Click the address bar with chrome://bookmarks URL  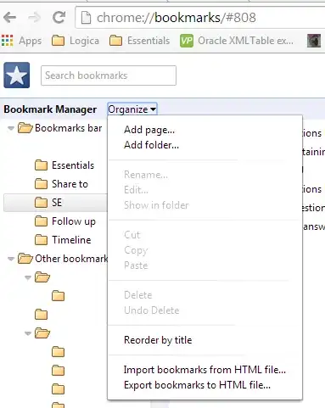(200, 18)
